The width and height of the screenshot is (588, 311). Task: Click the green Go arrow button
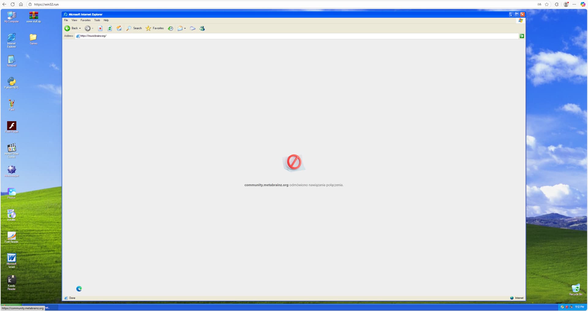(522, 36)
